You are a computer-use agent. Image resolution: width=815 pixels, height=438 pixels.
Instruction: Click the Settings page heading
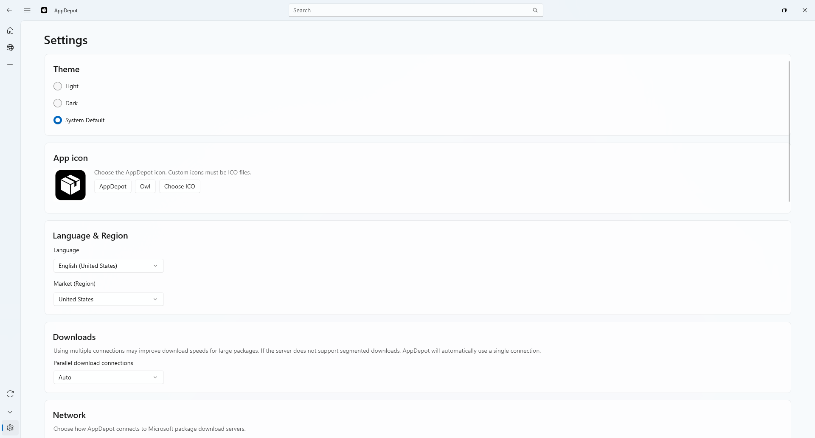[66, 40]
